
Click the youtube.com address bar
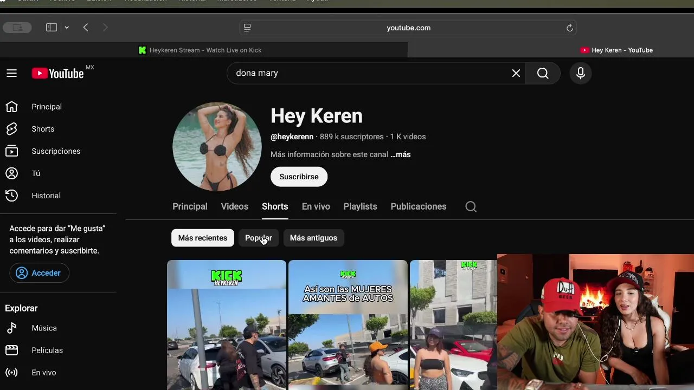[408, 28]
